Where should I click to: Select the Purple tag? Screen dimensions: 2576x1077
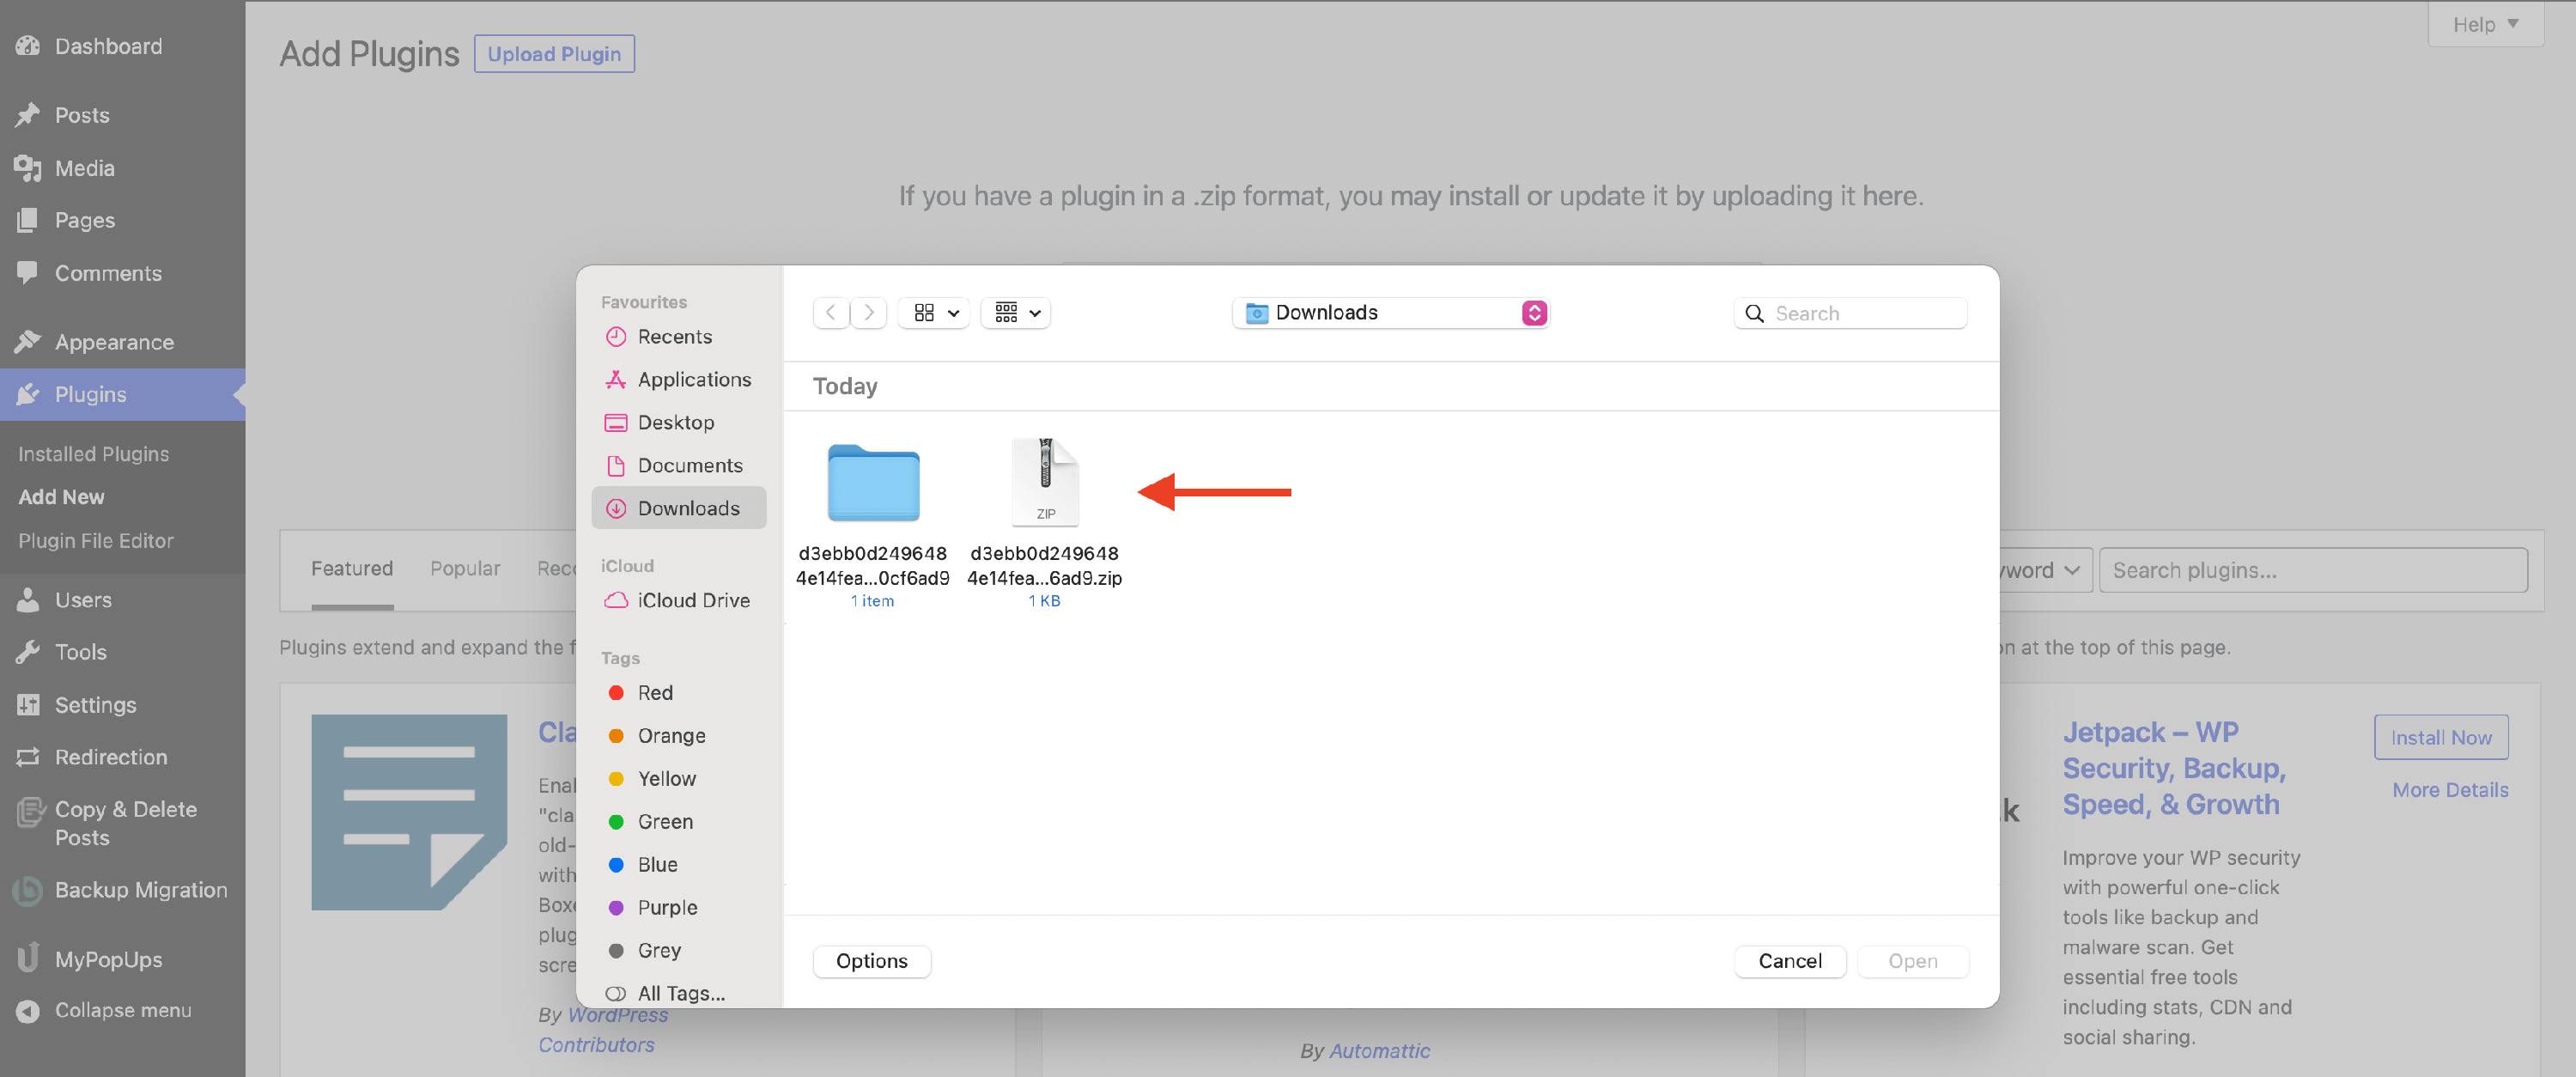666,908
